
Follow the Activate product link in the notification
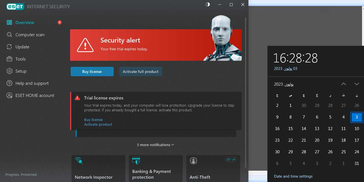coord(98,125)
